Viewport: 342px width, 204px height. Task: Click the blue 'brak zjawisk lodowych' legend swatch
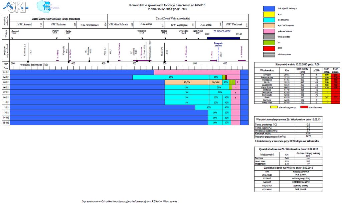click(269, 8)
